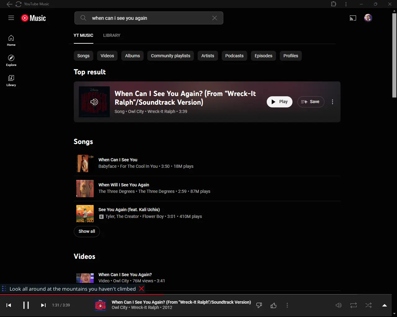The image size is (397, 317).
Task: Toggle shuffle in the player bar
Action: (368, 305)
